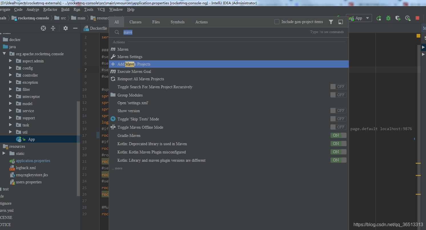Click plus icon for Add Maven Projects
Viewport: 426px width, 230px height.
(113, 64)
